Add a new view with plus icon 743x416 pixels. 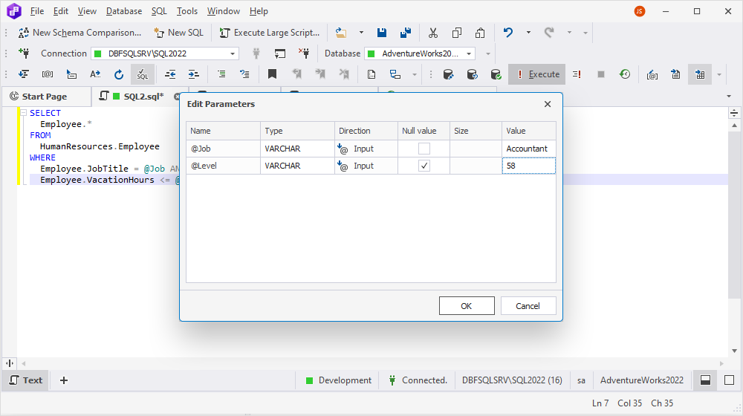point(64,380)
